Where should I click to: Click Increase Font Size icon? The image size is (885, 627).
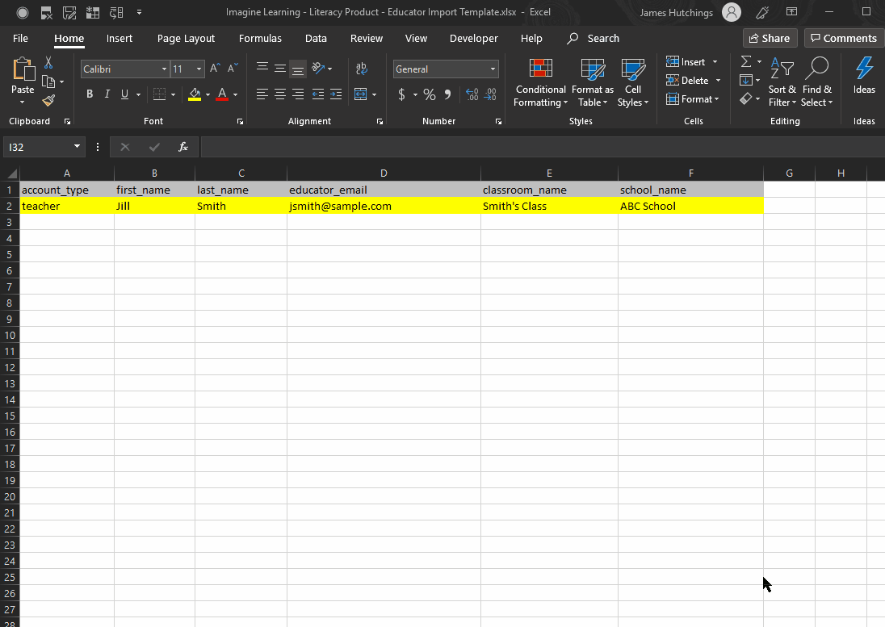[x=215, y=69]
